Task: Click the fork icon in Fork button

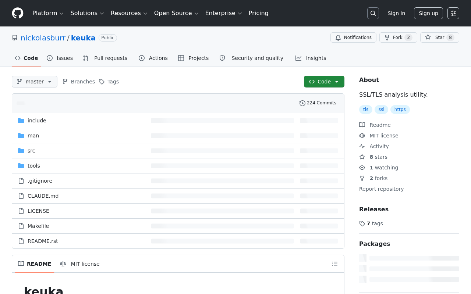Action: point(387,37)
